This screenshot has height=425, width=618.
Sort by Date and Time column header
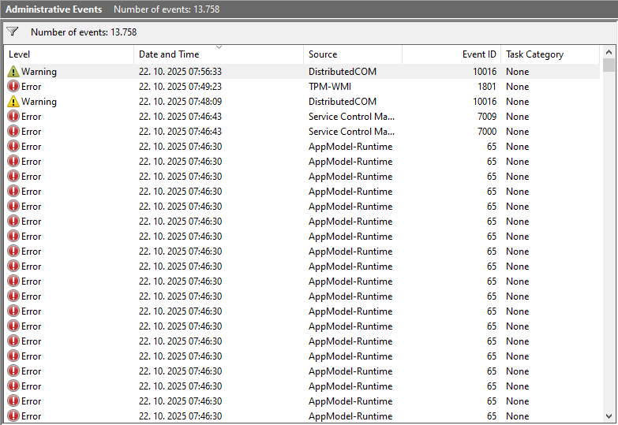coord(219,54)
